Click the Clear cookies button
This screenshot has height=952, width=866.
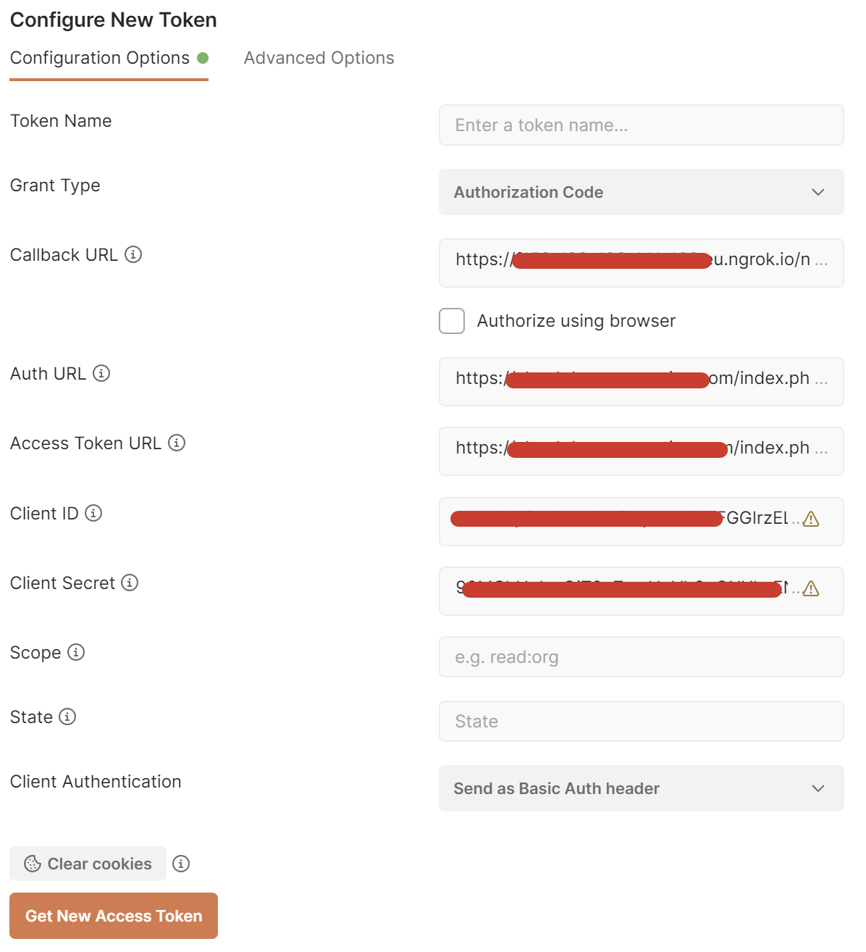88,864
